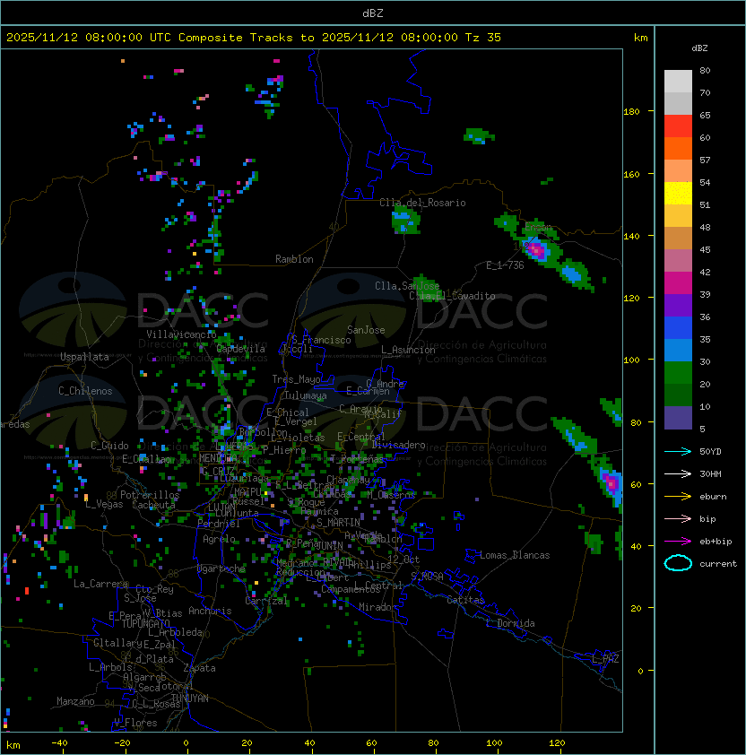Click the legend label '30HM'
The width and height of the screenshot is (746, 755).
coord(710,474)
